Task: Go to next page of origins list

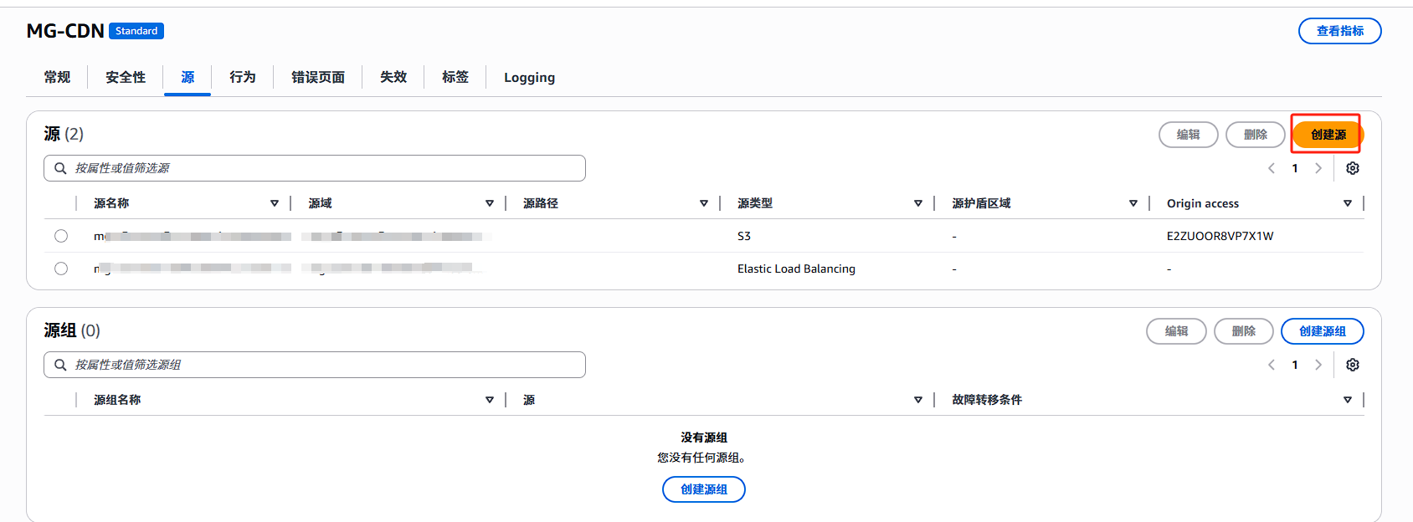Action: (x=1318, y=168)
